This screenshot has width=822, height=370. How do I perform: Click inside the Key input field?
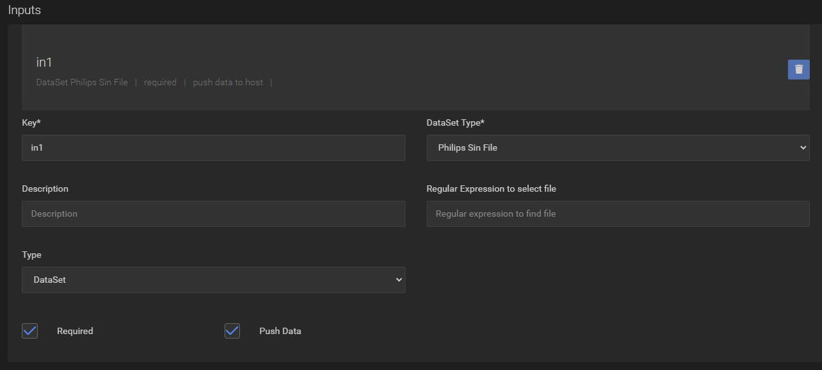click(214, 147)
